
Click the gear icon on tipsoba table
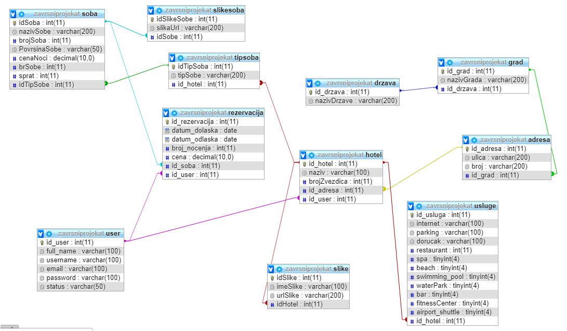pos(180,58)
